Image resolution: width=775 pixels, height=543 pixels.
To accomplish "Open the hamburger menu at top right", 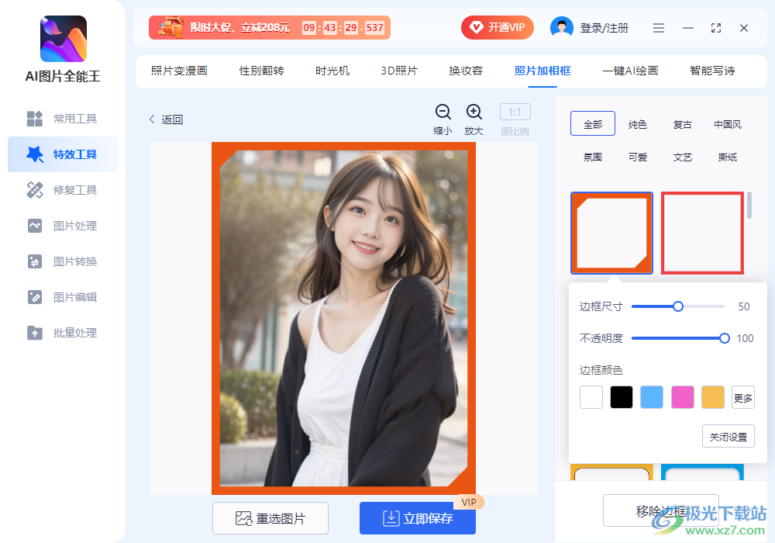I will 659,27.
